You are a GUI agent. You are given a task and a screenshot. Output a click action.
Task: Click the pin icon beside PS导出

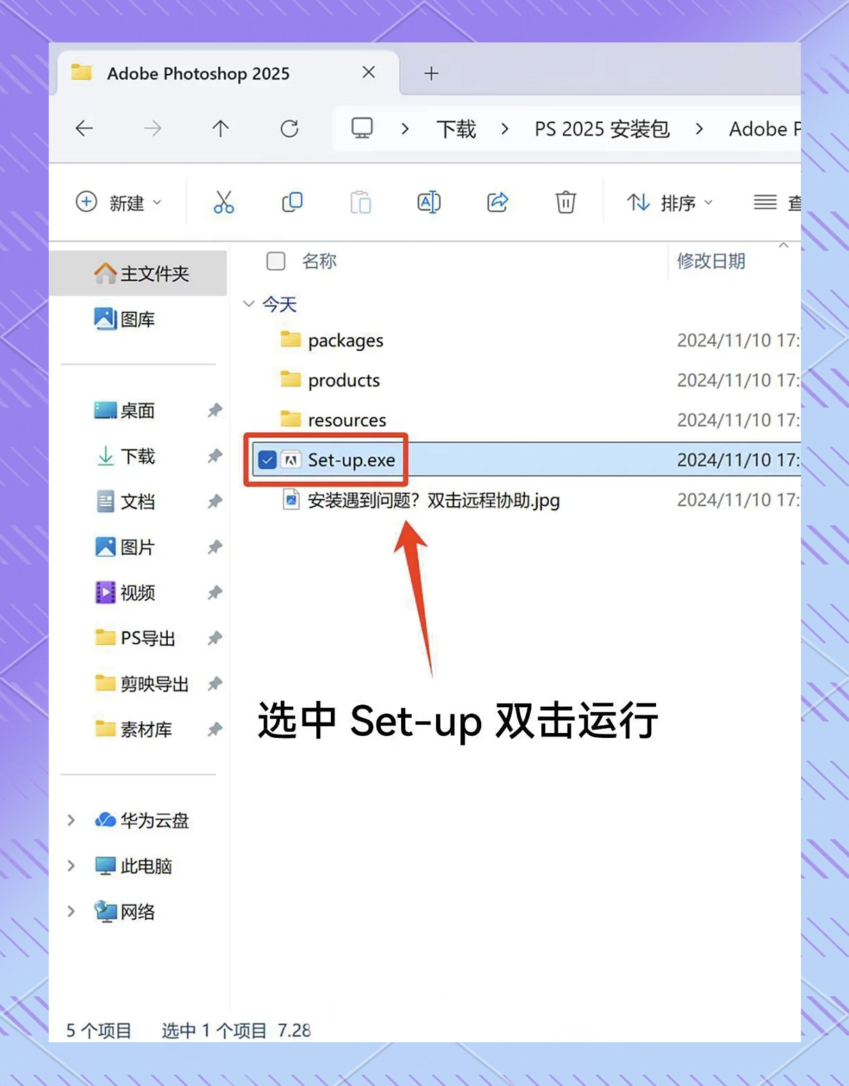(x=215, y=638)
